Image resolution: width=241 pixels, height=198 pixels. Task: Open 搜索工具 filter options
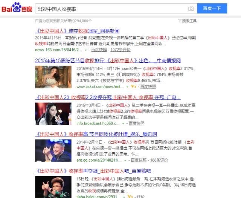(x=189, y=21)
